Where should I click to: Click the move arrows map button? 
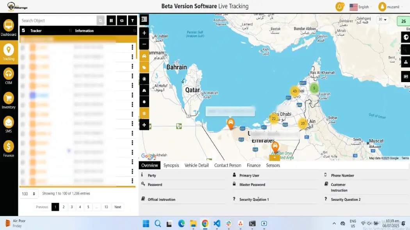coord(144,125)
